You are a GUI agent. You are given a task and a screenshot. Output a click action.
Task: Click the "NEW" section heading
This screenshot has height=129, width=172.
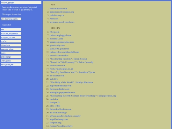click(x=53, y=5)
